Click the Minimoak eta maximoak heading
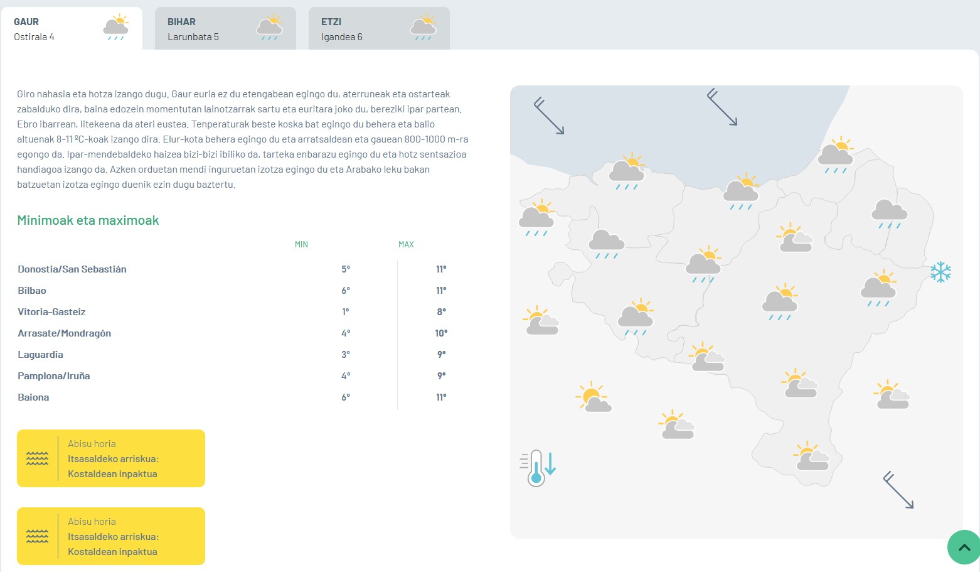 point(88,220)
